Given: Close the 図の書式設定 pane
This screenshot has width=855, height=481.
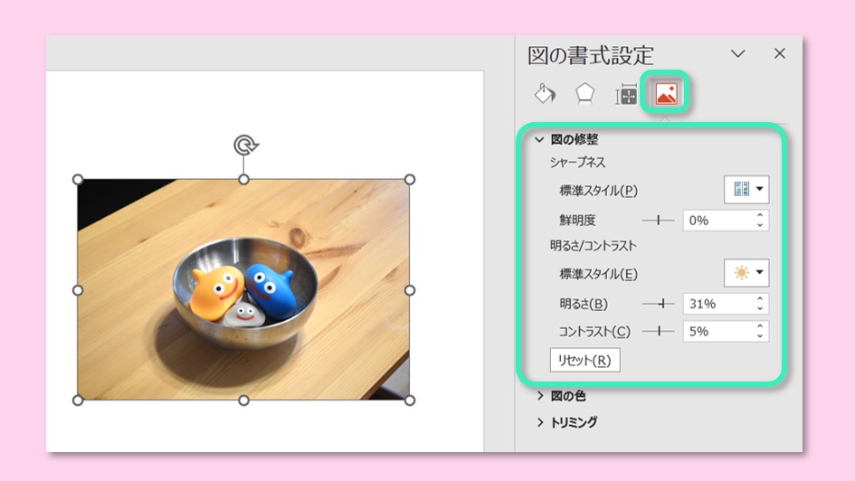Looking at the screenshot, I should (780, 53).
